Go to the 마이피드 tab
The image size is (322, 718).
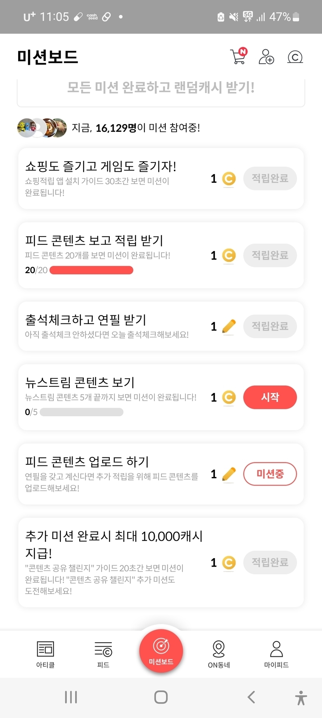(x=276, y=654)
